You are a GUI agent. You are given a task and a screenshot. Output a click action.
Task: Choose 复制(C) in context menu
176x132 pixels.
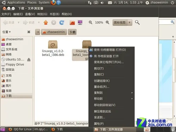coord(112,74)
